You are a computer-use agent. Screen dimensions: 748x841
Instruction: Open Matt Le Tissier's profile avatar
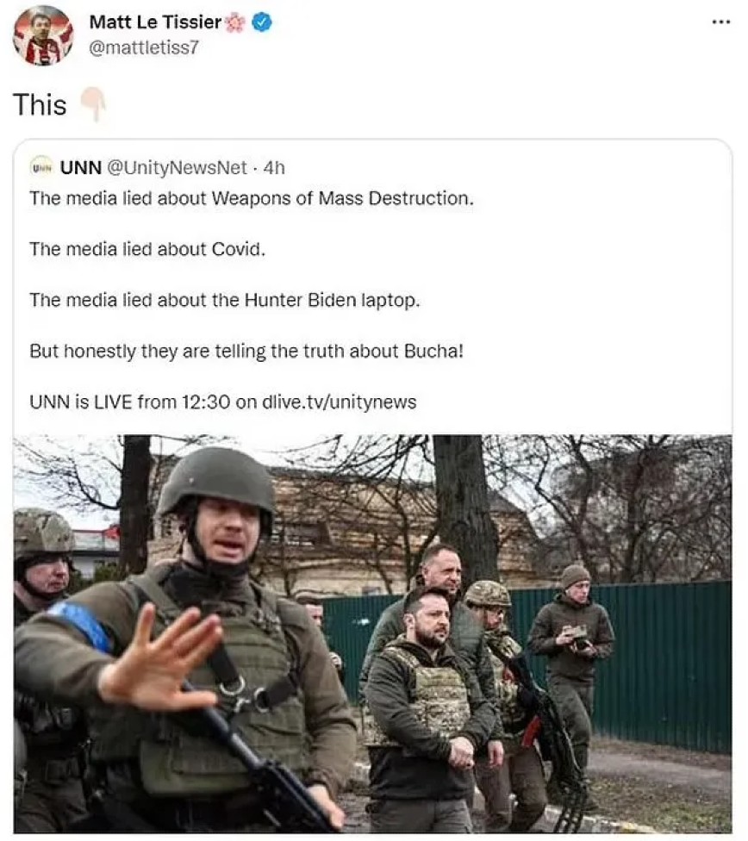pyautogui.click(x=42, y=35)
